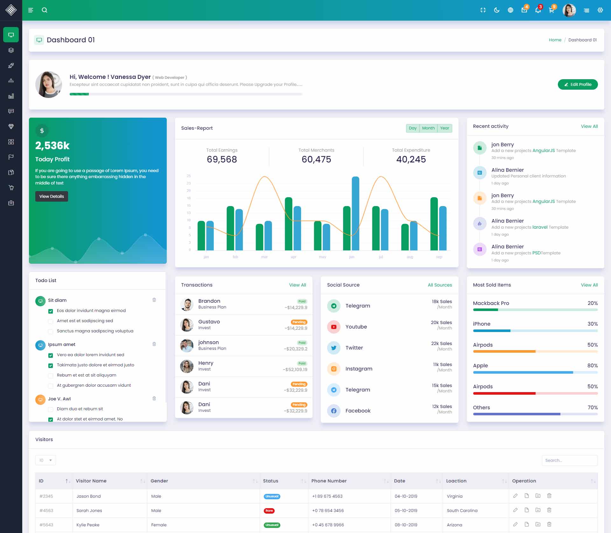
Task: Toggle dark mode moon icon
Action: pyautogui.click(x=496, y=10)
